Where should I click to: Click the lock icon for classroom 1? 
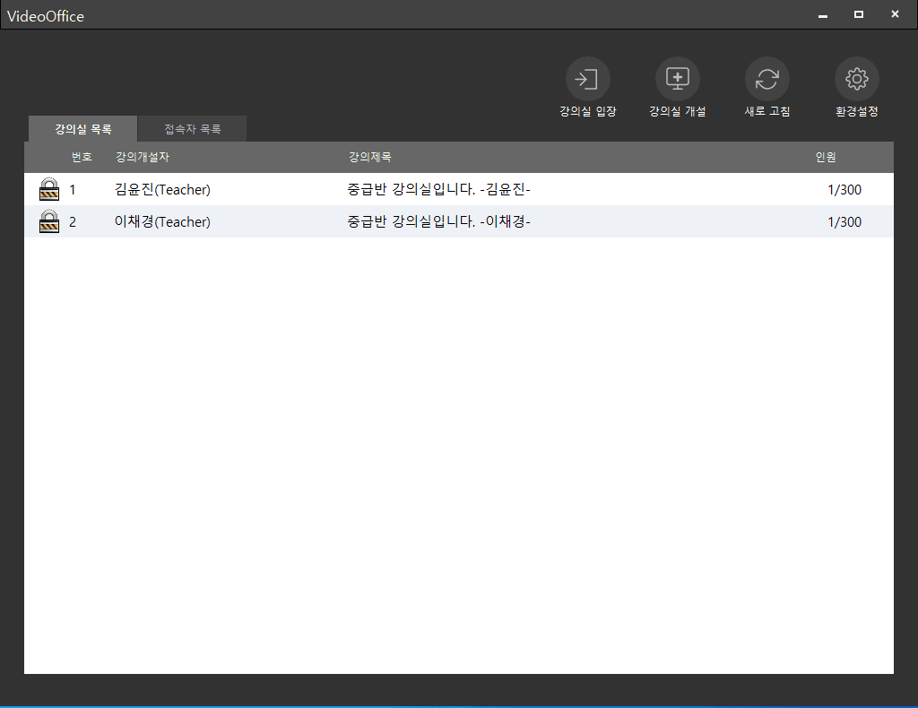[x=49, y=189]
